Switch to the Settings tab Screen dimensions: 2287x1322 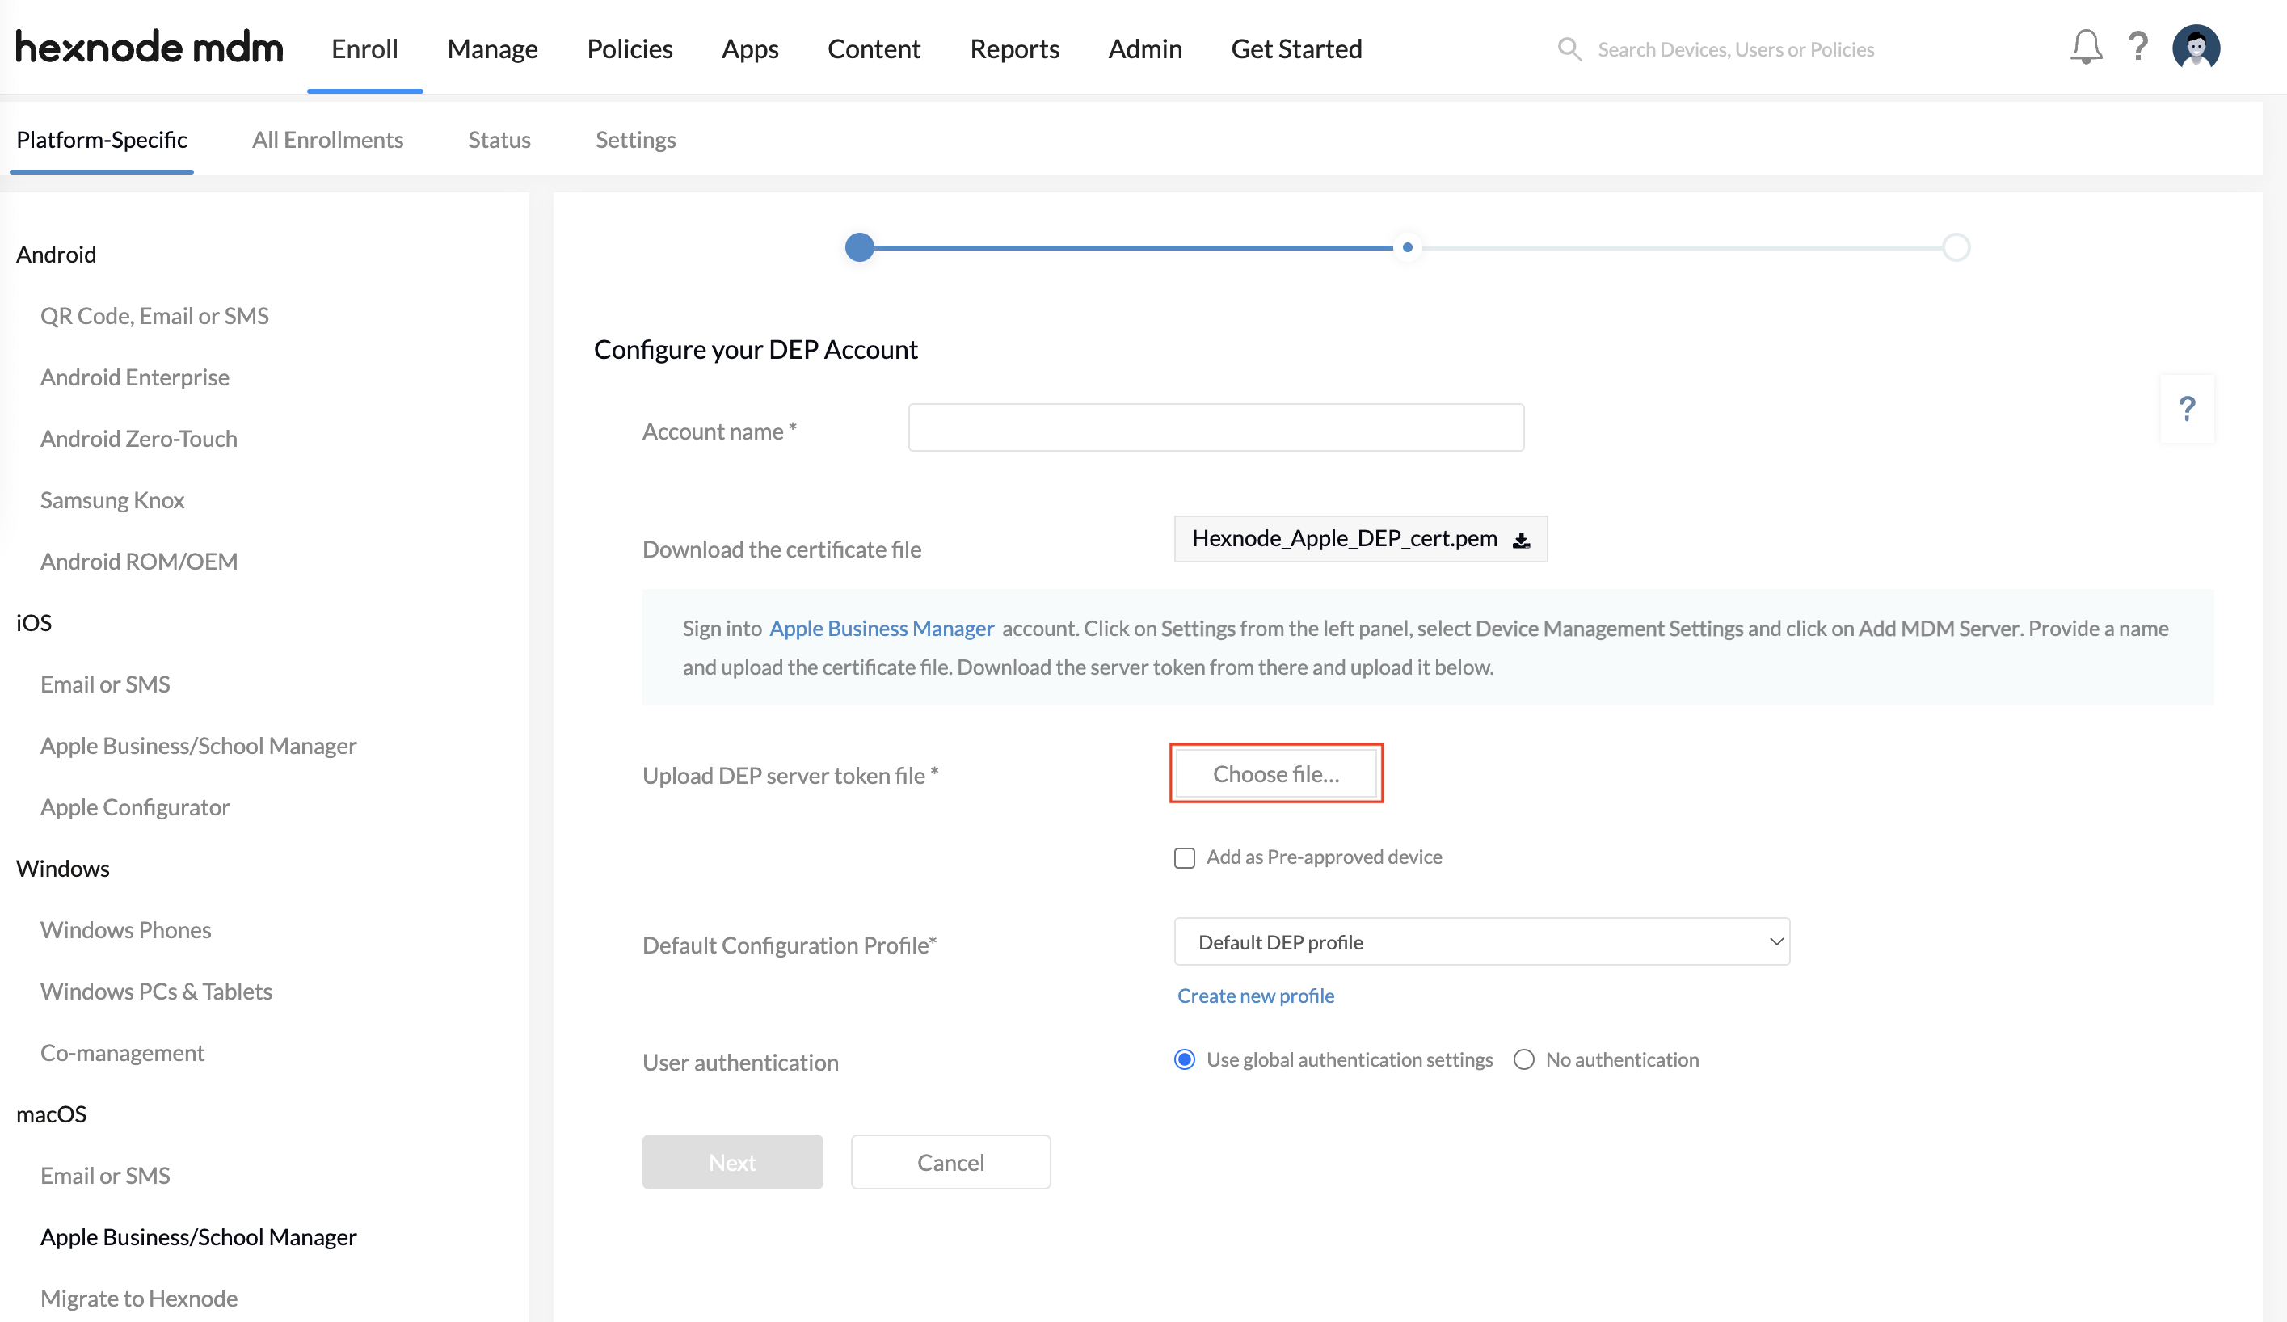click(635, 140)
